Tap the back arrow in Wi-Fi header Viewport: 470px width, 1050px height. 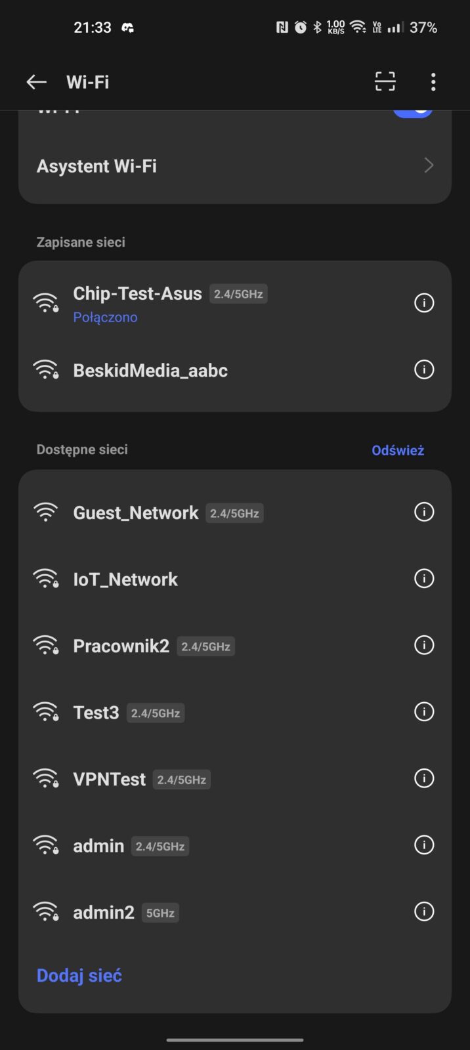coord(36,82)
